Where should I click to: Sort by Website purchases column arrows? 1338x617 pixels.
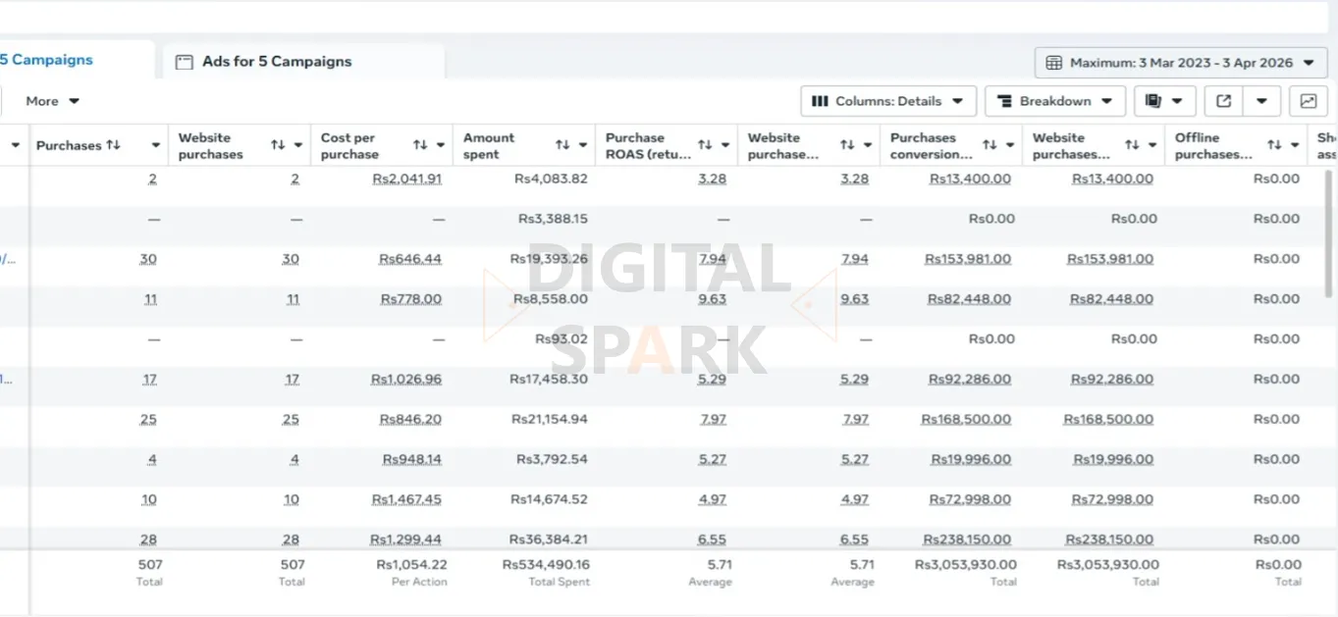[x=278, y=145]
